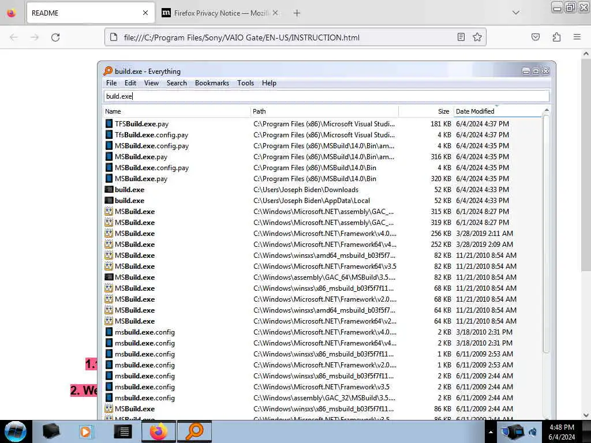This screenshot has width=591, height=443.
Task: Click the Firefox address bar URL
Action: [242, 37]
